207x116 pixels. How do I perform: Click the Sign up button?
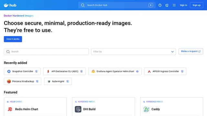[196, 5]
